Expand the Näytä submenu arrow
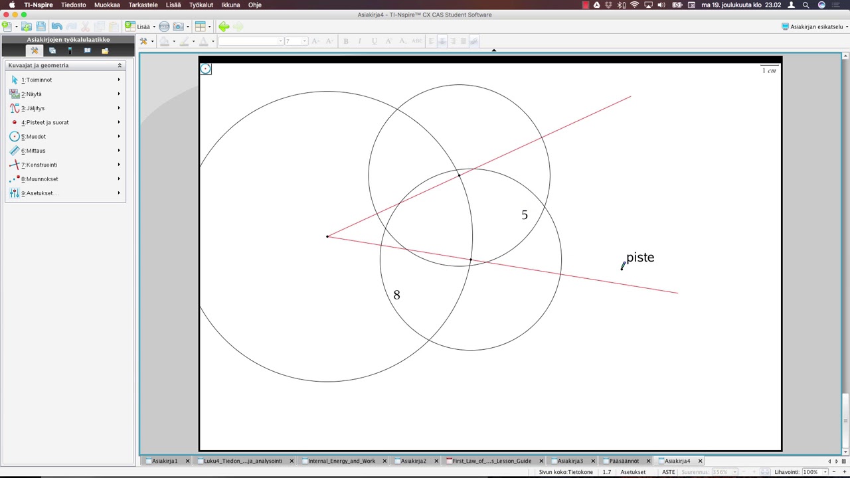This screenshot has width=850, height=478. 119,94
